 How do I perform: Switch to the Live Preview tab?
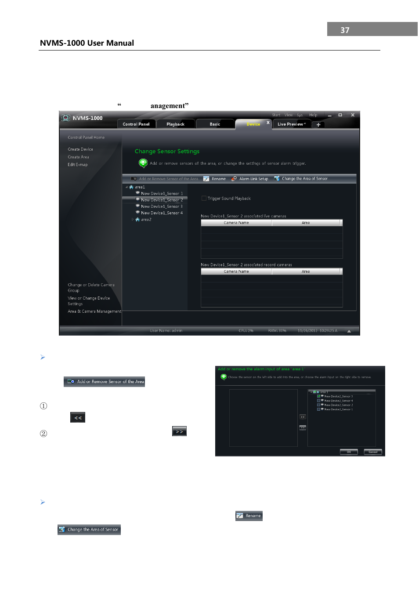292,124
